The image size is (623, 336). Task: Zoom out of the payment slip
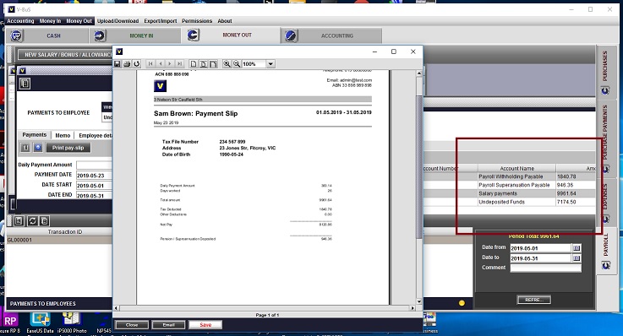tap(237, 64)
